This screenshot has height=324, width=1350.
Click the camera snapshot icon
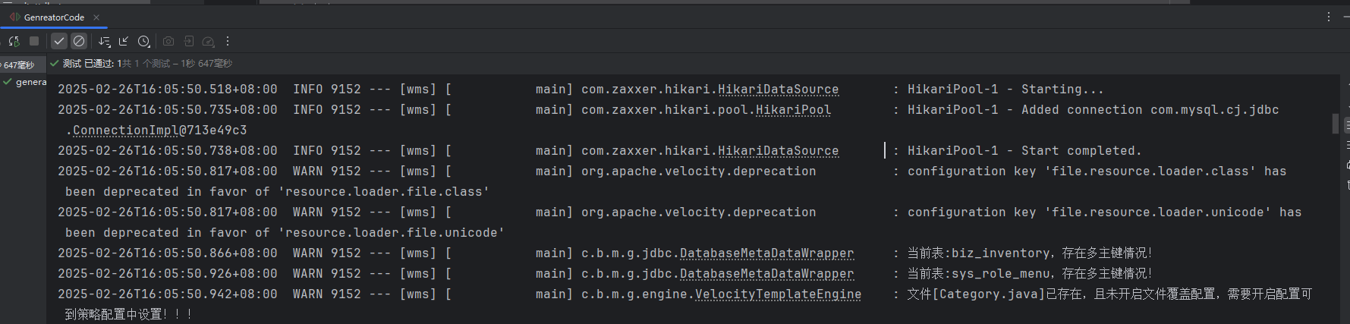pos(168,41)
